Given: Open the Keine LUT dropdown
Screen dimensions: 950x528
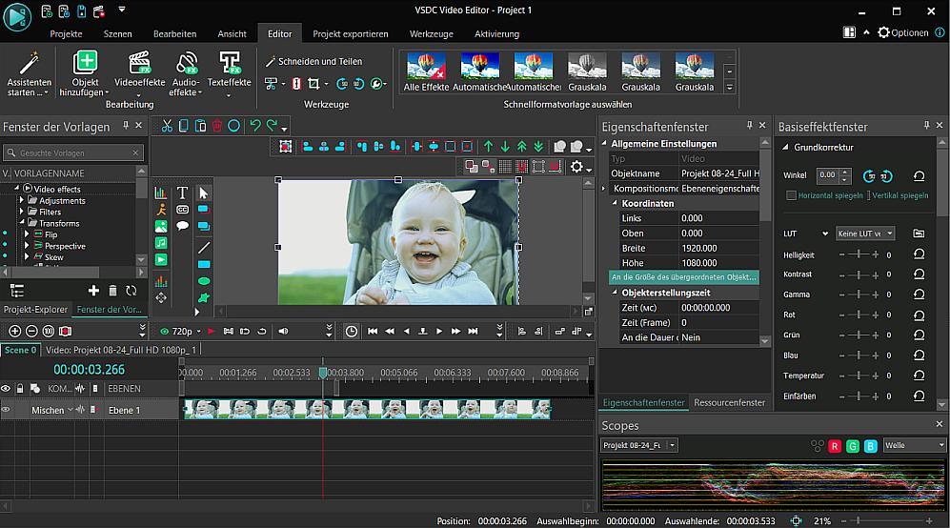Looking at the screenshot, I should (865, 234).
